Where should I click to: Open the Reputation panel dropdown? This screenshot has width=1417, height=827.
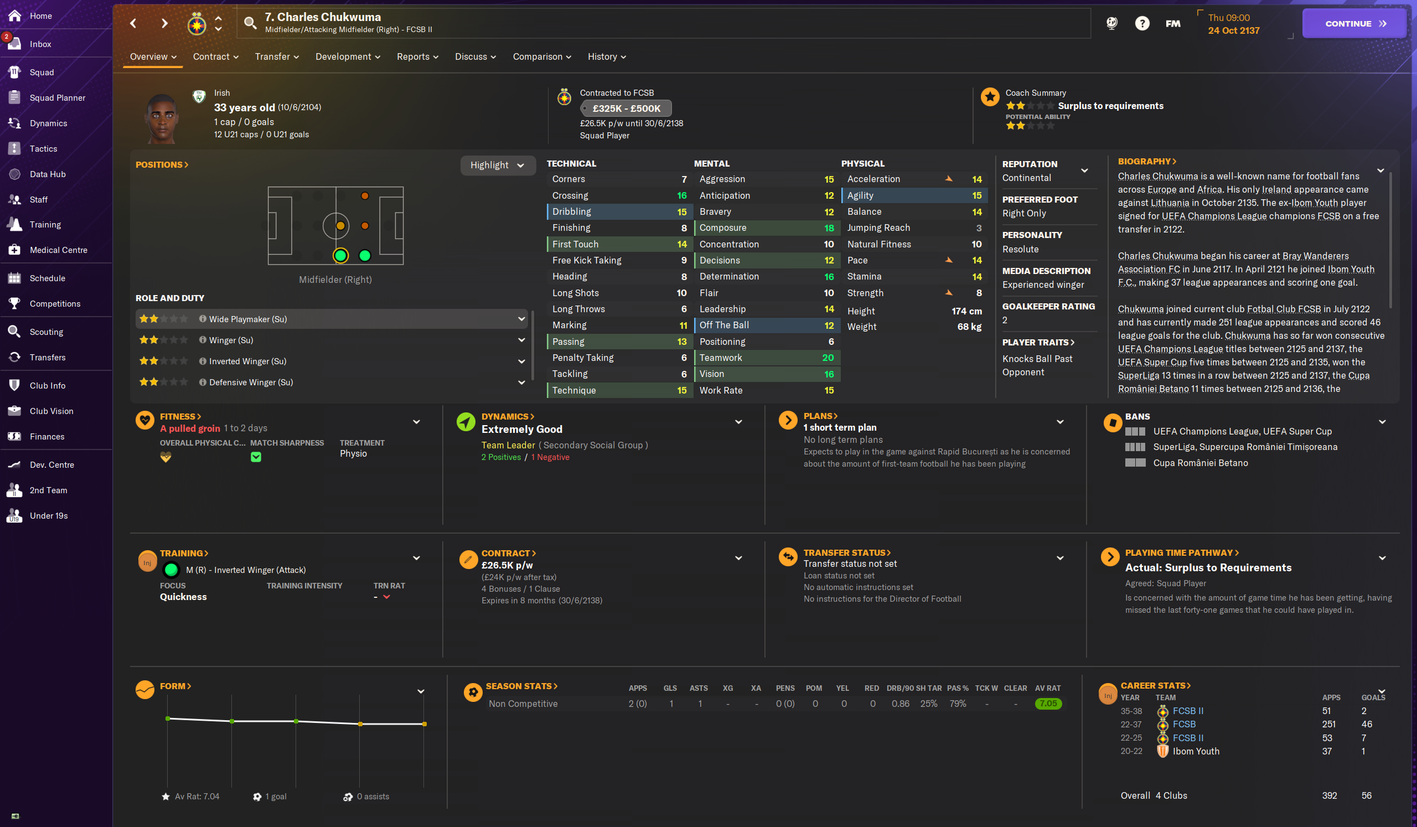pyautogui.click(x=1084, y=170)
